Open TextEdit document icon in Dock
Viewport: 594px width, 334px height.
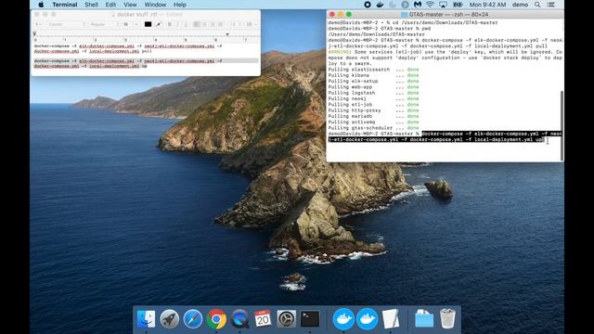pyautogui.click(x=391, y=319)
